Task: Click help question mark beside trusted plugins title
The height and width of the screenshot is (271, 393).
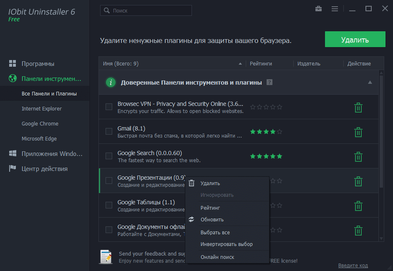Action: coord(270,82)
